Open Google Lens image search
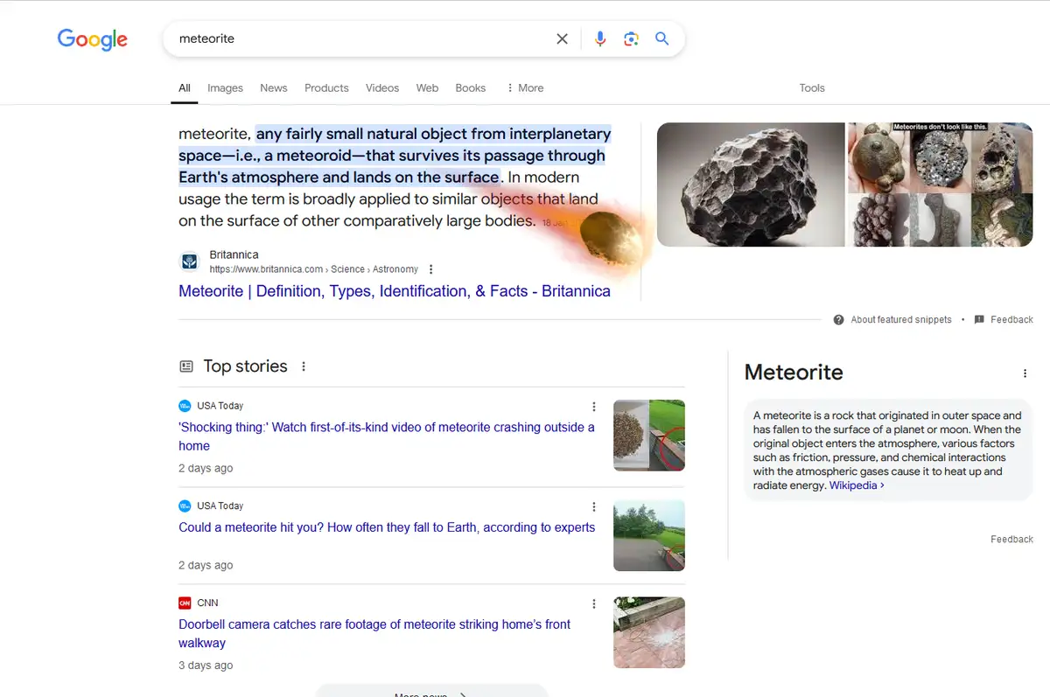Viewport: 1050px width, 697px height. click(x=631, y=38)
